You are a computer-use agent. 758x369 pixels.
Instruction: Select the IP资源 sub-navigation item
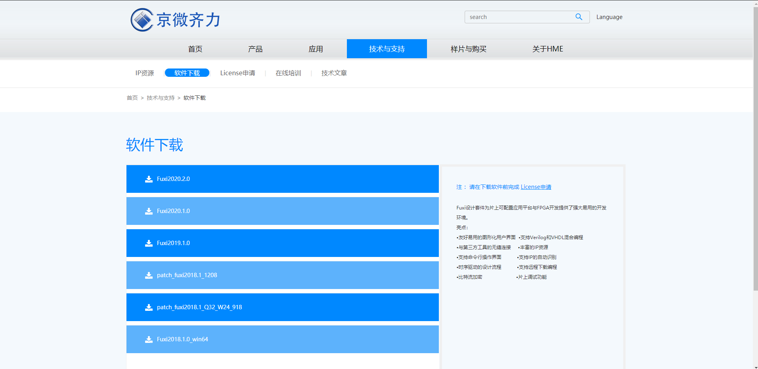coord(144,73)
